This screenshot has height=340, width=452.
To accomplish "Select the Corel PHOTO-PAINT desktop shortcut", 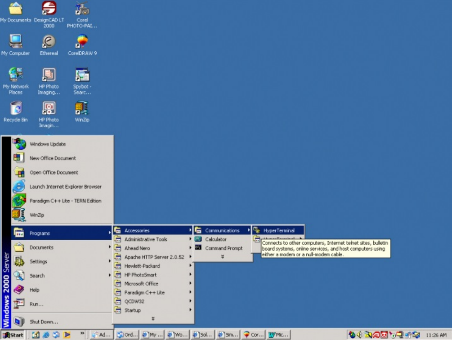I will (82, 14).
